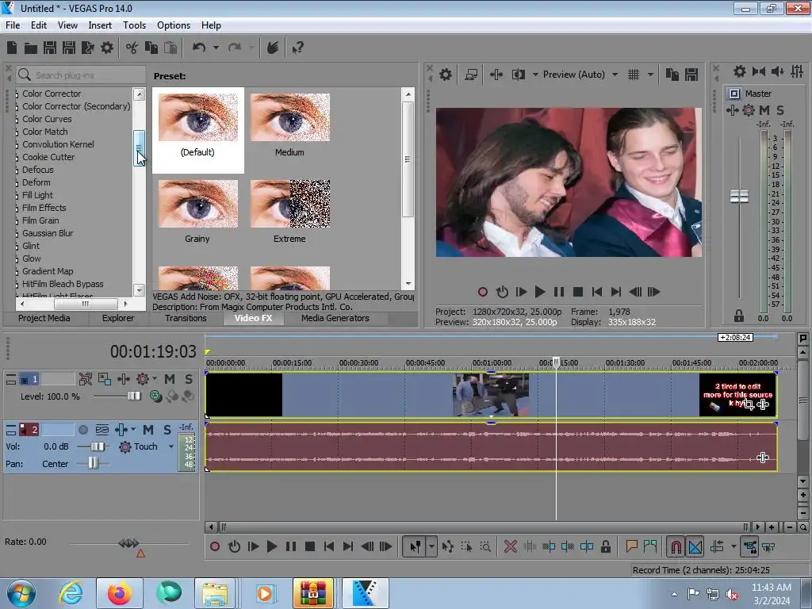This screenshot has width=812, height=609.
Task: Open the overlays grid dropdown arrow
Action: pos(650,75)
